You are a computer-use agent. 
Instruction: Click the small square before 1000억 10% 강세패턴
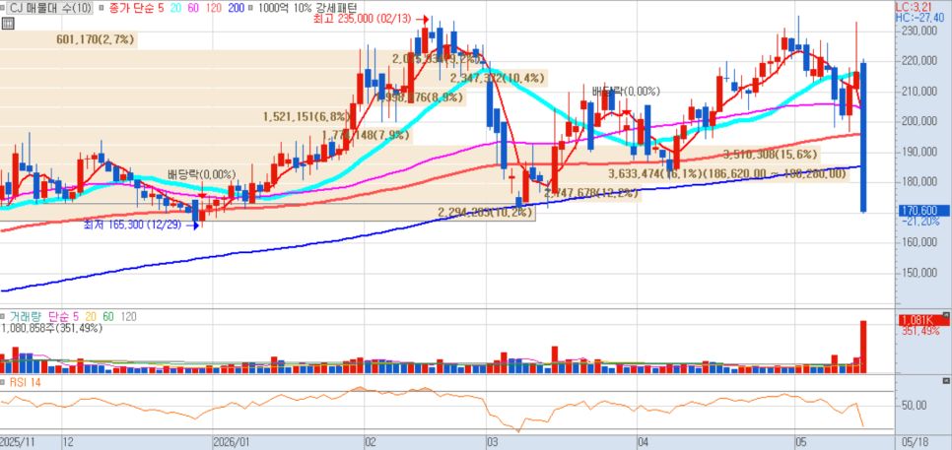(252, 9)
